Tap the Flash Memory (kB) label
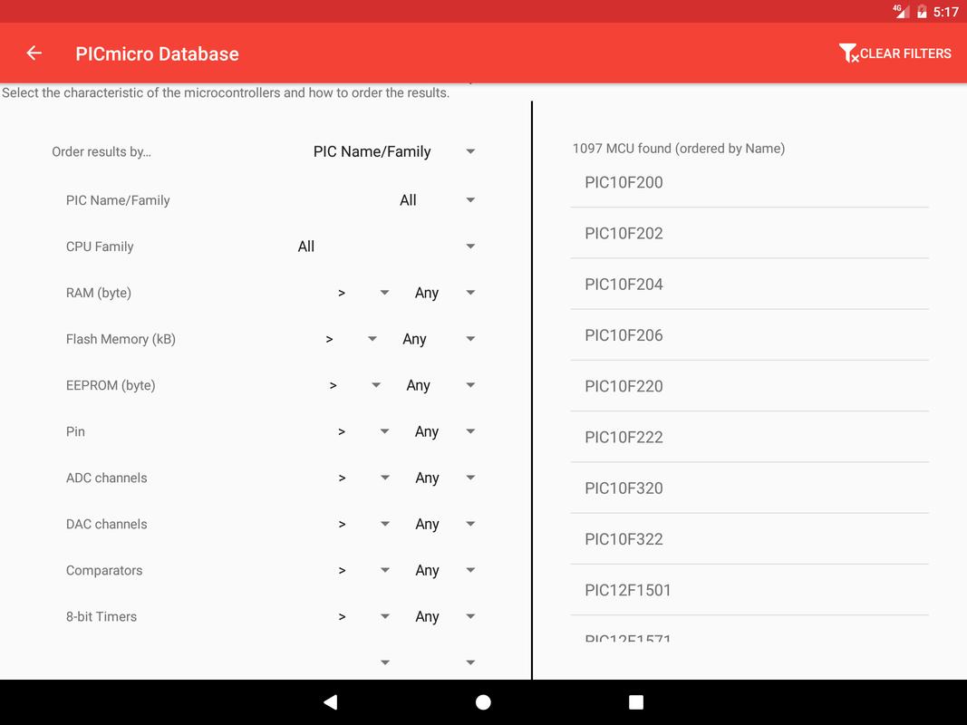967x725 pixels. coord(121,339)
